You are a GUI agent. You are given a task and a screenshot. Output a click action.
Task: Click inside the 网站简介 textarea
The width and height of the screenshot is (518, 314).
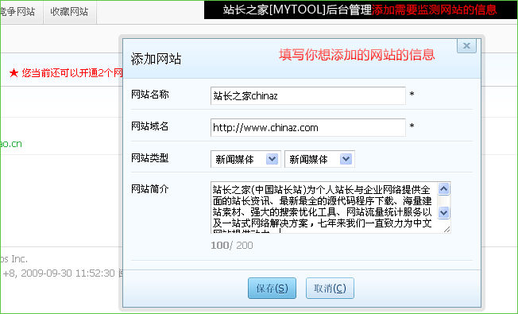point(324,207)
